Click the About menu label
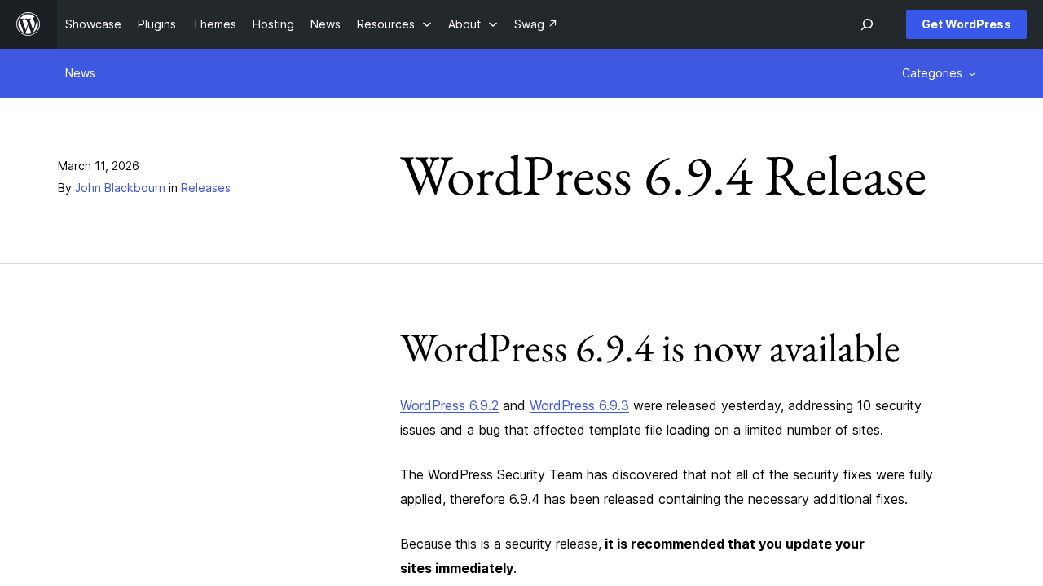Image resolution: width=1043 pixels, height=586 pixels. [x=464, y=24]
